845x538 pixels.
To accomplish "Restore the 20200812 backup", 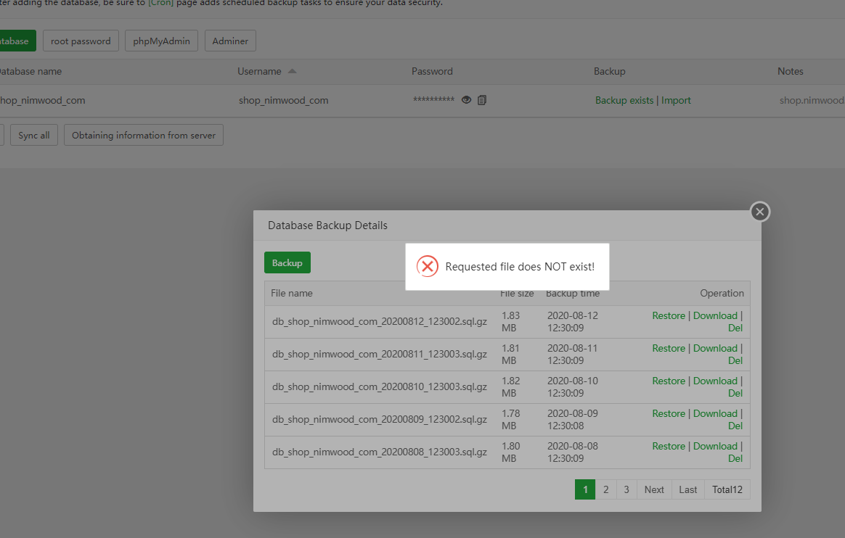I will coord(669,316).
